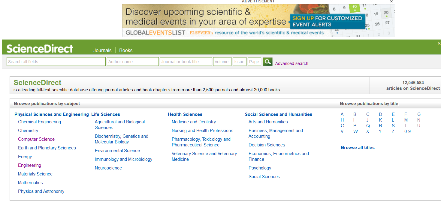Browse titles starting with 0-9
The image size is (441, 203).
407,131
